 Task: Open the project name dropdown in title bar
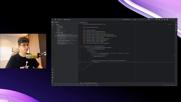tap(60, 20)
